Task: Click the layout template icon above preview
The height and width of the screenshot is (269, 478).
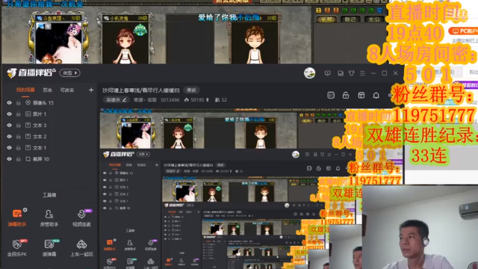Action: coord(361,96)
